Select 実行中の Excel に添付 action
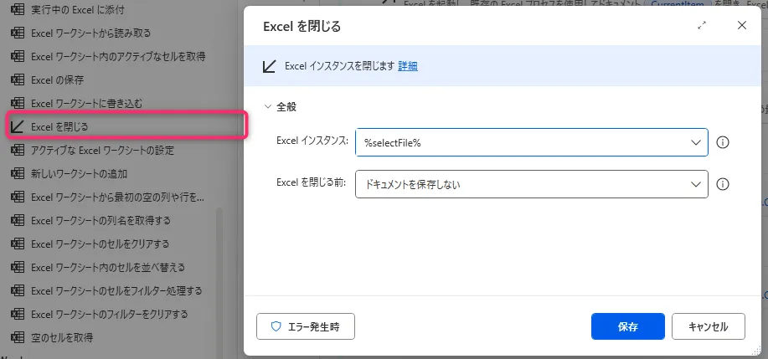The height and width of the screenshot is (359, 768). [77, 9]
